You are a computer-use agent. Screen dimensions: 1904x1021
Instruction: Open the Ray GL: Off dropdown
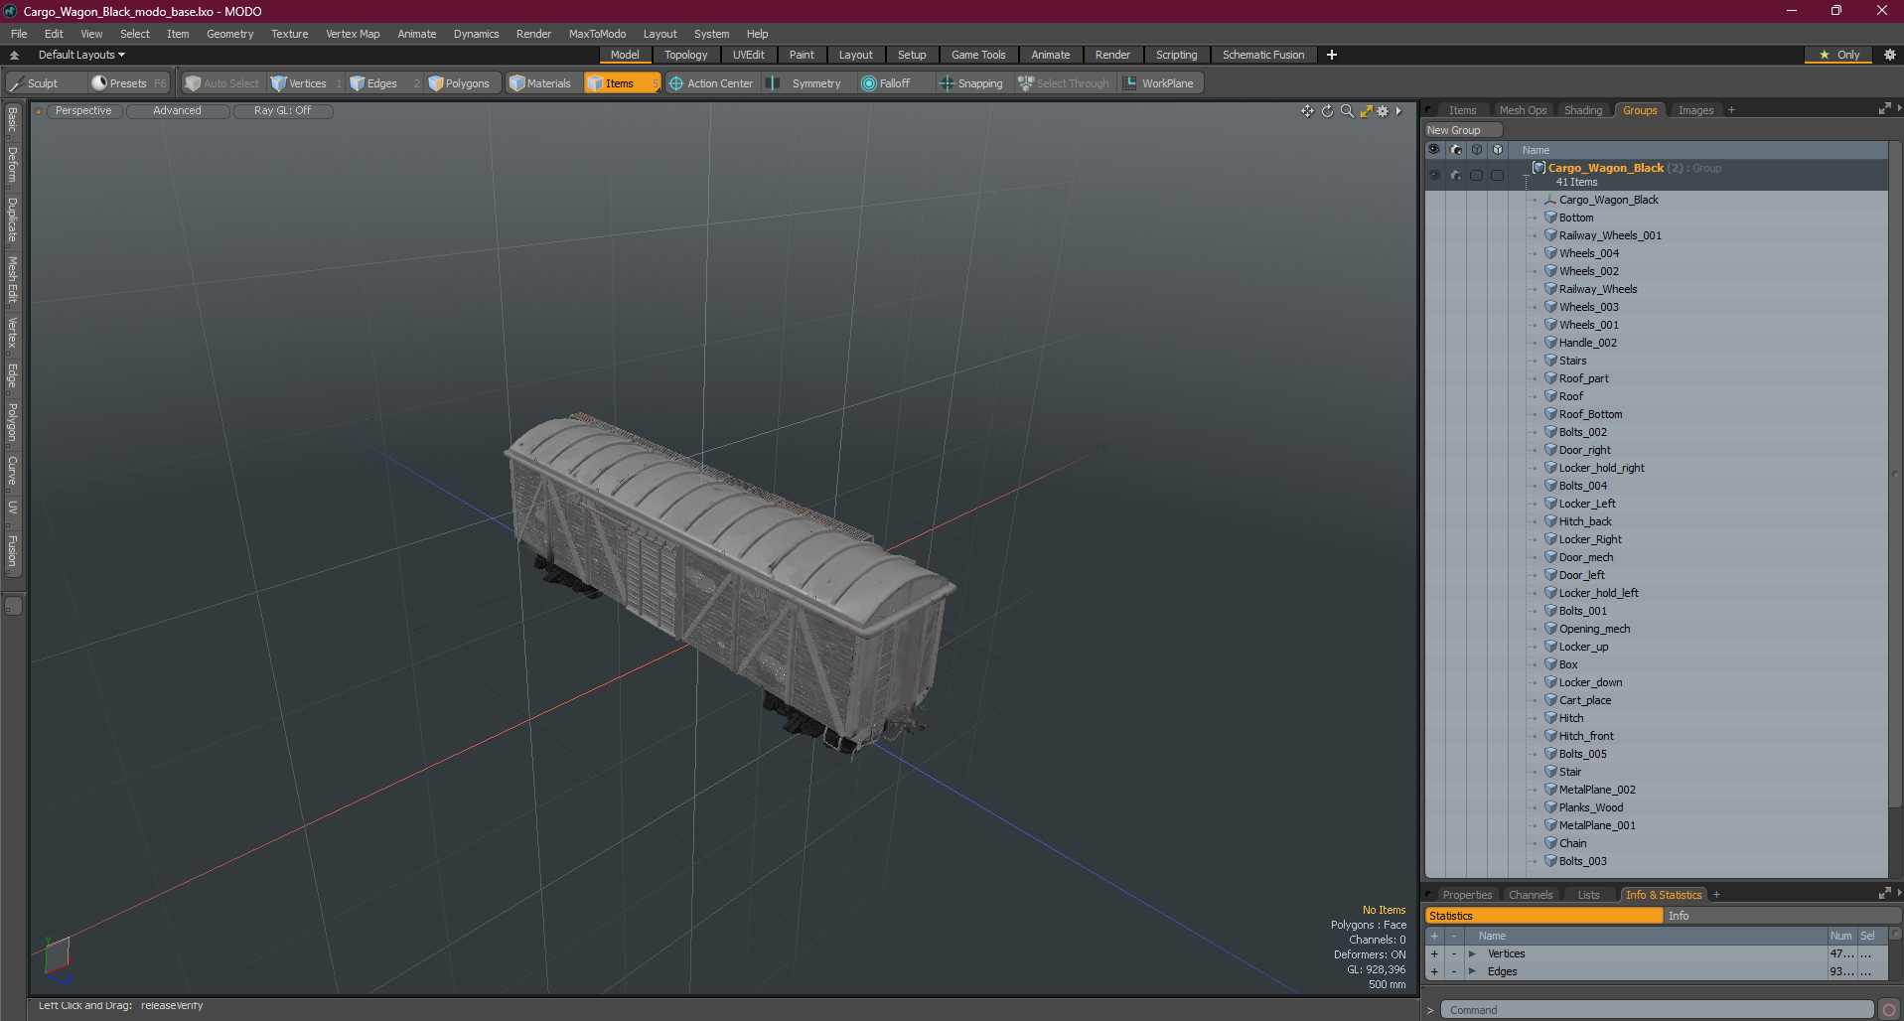282,111
